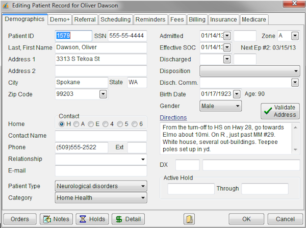Cancel editing the patient record
This screenshot has height=228, width=306.
coord(285,219)
